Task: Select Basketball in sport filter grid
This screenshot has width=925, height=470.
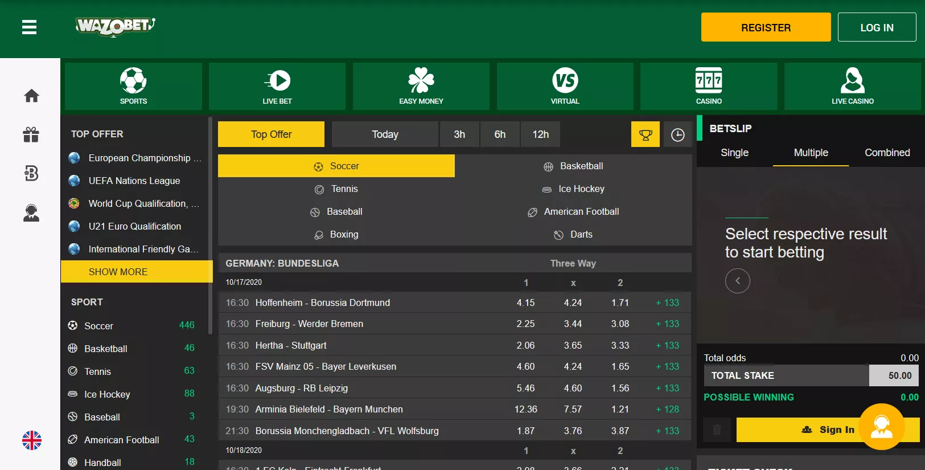Action: tap(573, 166)
